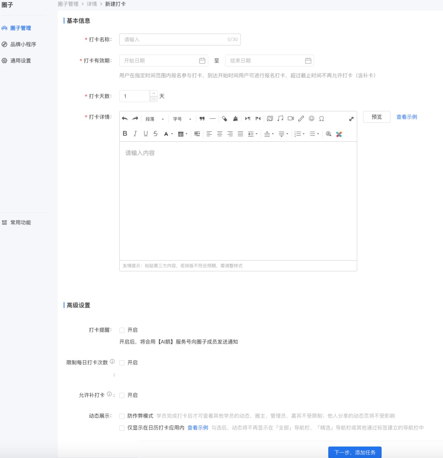Toggle strikethrough formatting
This screenshot has width=443, height=458.
(x=156, y=134)
